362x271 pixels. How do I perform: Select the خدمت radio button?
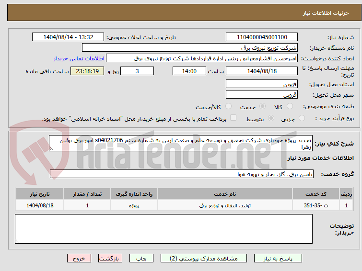[262, 106]
